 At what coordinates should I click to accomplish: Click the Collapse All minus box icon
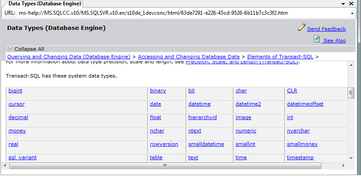pos(10,49)
